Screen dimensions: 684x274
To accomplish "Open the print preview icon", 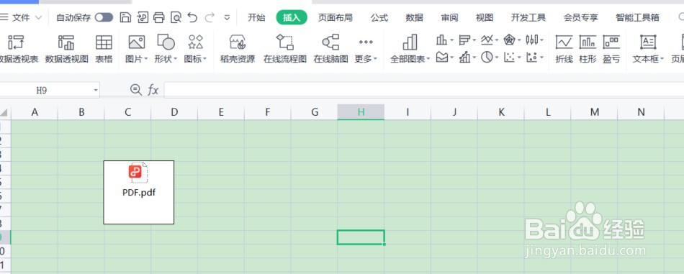I will coord(176,17).
